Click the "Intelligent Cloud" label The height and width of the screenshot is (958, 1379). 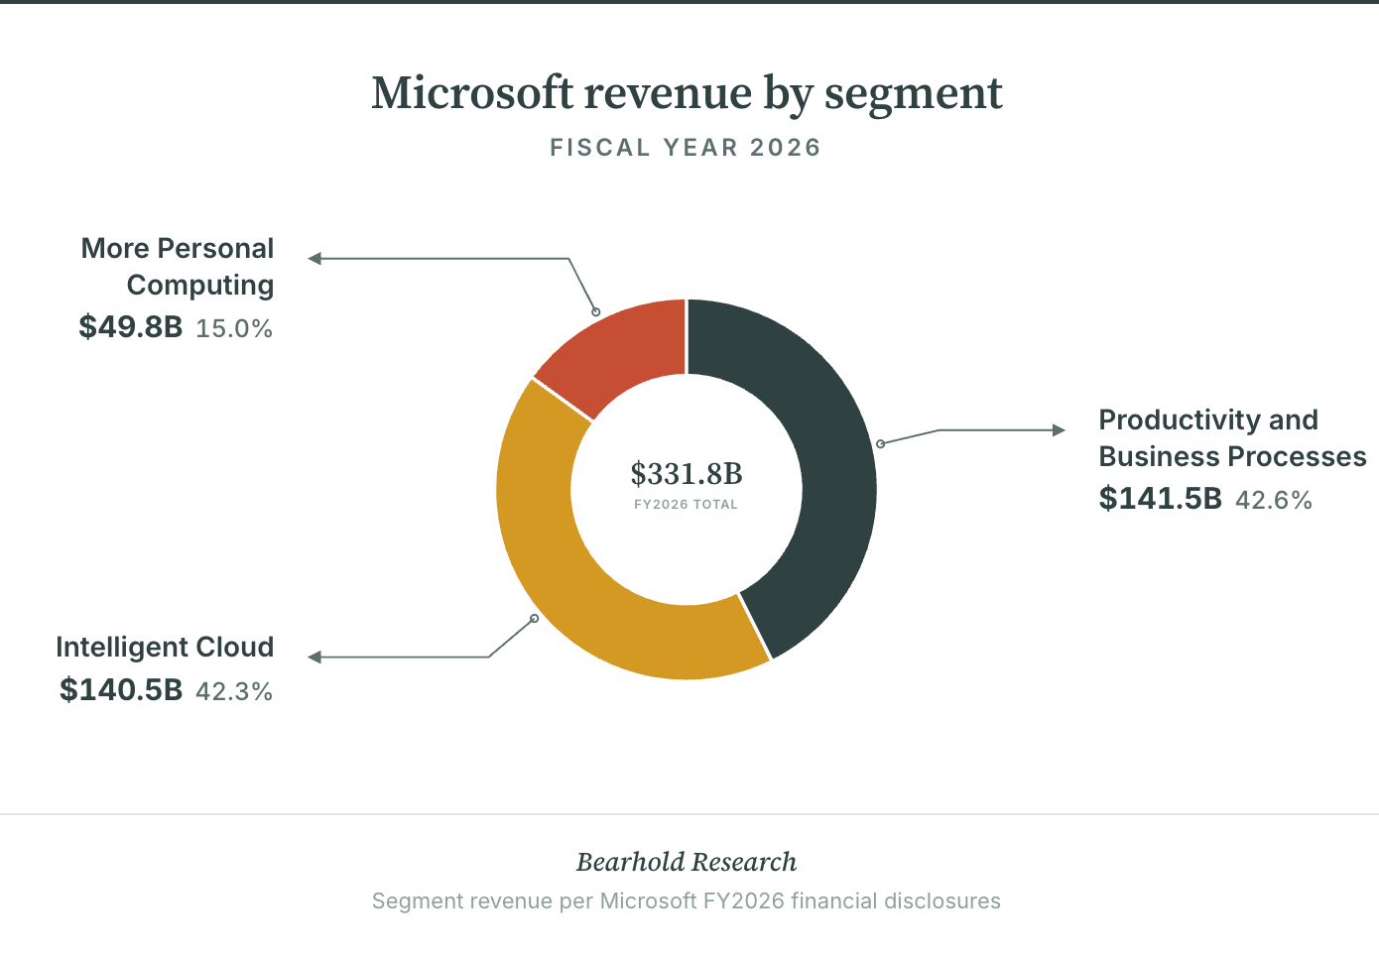tap(165, 648)
